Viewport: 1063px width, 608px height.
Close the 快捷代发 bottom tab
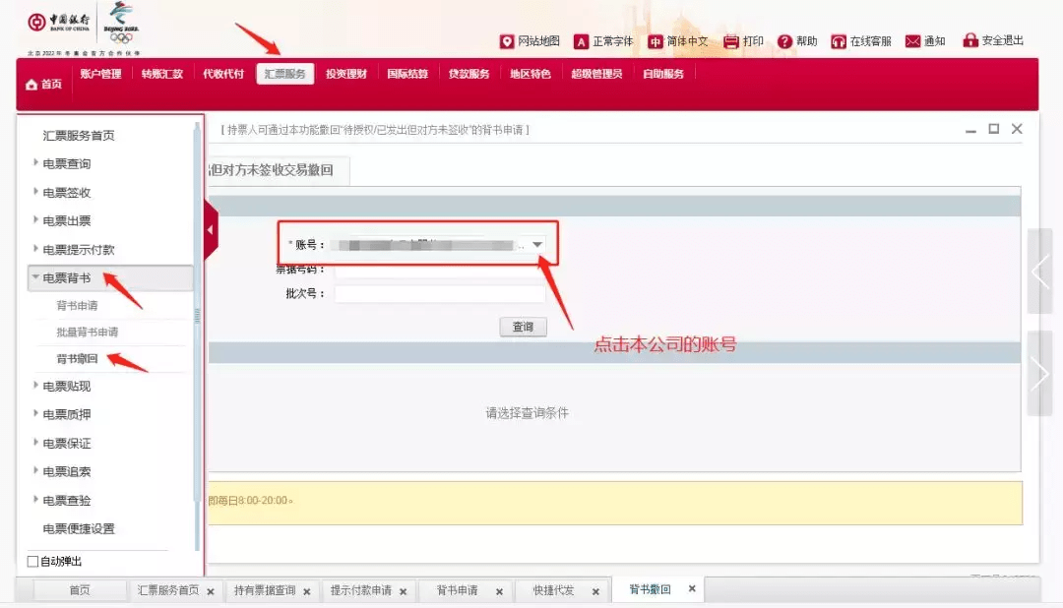[595, 591]
